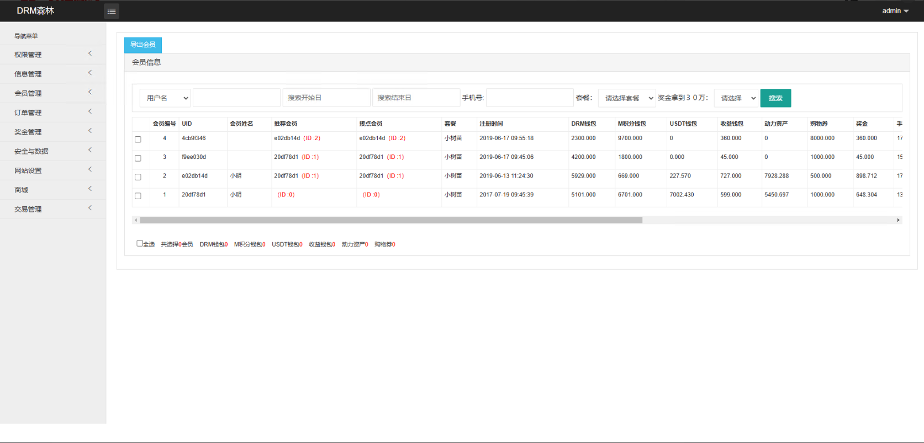Open the 用户名 search type dropdown
924x443 pixels.
[x=165, y=98]
